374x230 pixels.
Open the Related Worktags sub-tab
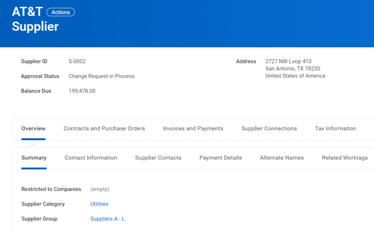click(344, 158)
